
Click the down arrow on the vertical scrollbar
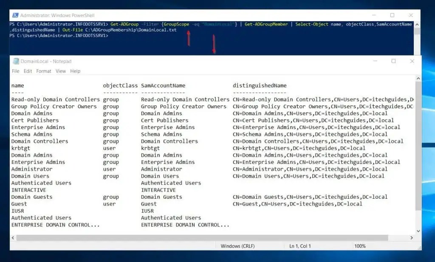(417, 231)
